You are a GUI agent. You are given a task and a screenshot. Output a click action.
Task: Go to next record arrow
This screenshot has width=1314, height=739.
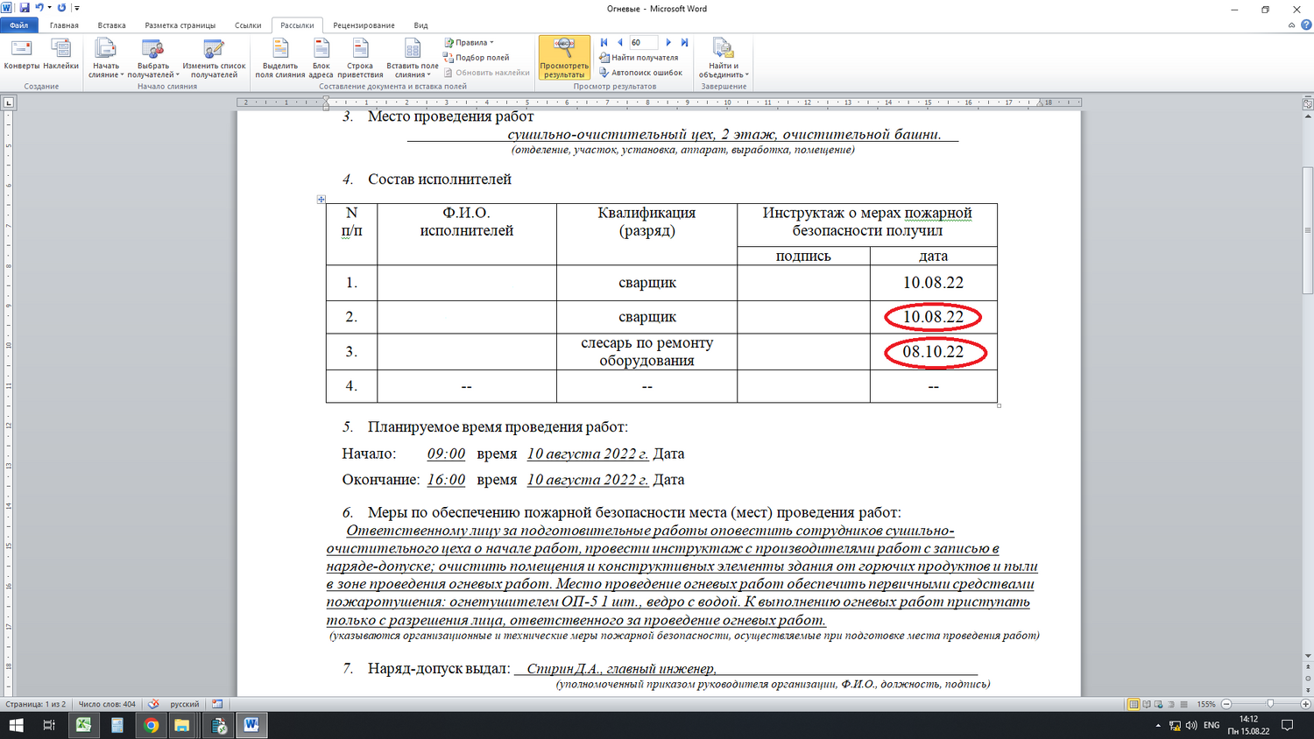pos(668,42)
